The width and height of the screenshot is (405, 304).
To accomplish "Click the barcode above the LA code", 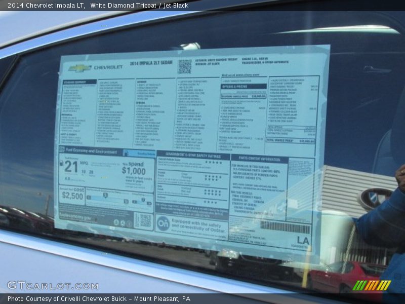I will tap(285, 227).
